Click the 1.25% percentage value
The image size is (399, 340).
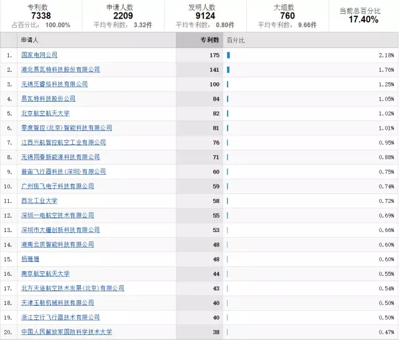pyautogui.click(x=387, y=84)
